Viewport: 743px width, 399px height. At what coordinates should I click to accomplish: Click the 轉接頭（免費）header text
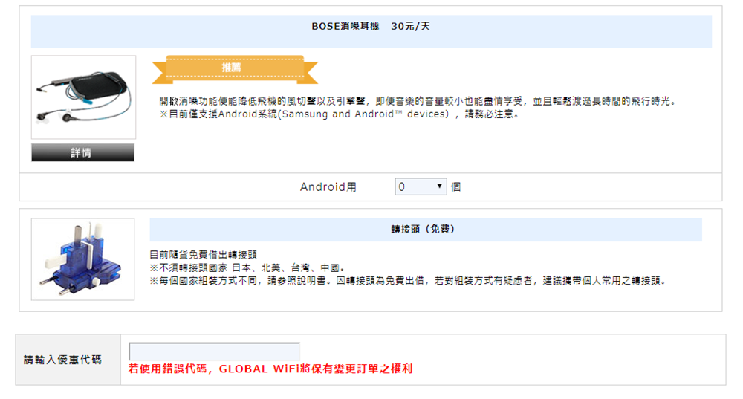(x=424, y=230)
